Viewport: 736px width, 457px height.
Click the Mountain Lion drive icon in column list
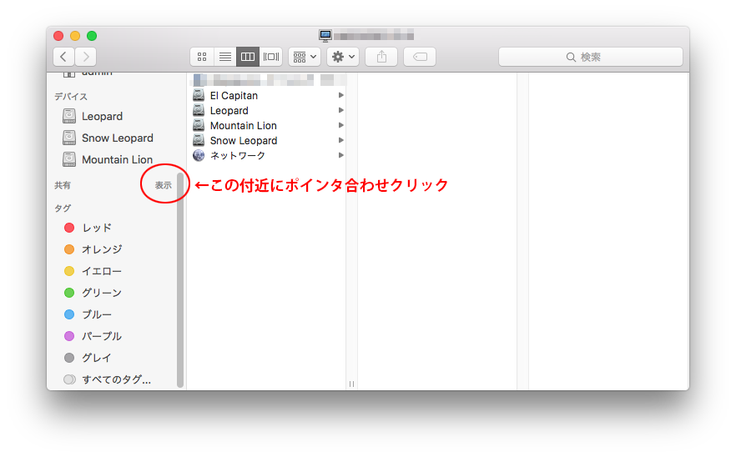click(199, 125)
